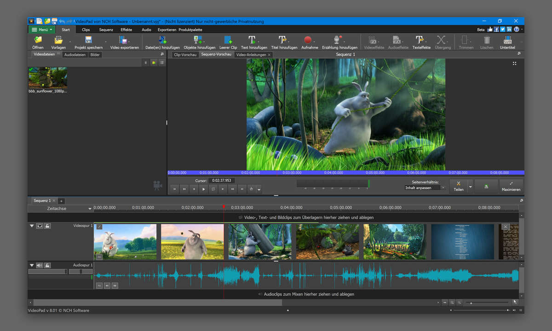
Task: Click the snapshot icon next to Teilen
Action: pos(486,186)
